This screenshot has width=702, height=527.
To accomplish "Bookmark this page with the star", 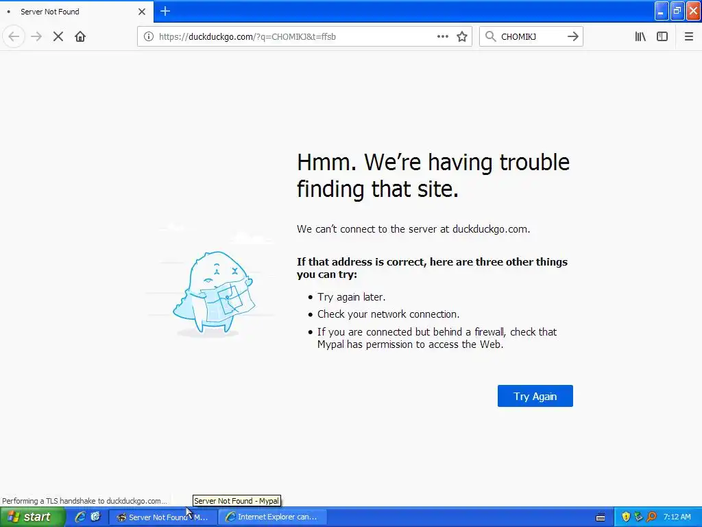I will pyautogui.click(x=462, y=36).
